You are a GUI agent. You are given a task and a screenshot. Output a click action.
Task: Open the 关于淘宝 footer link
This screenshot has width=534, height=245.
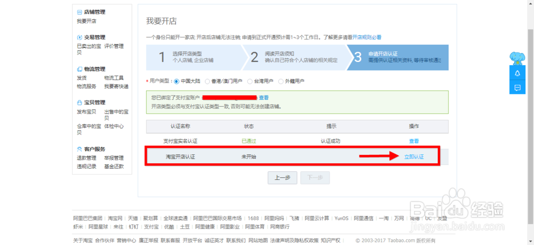(x=83, y=240)
